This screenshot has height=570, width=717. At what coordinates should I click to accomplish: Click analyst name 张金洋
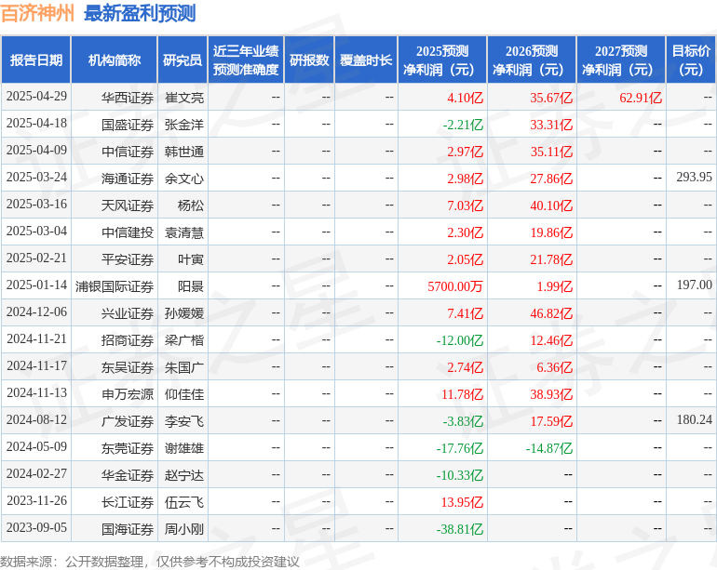pos(184,125)
